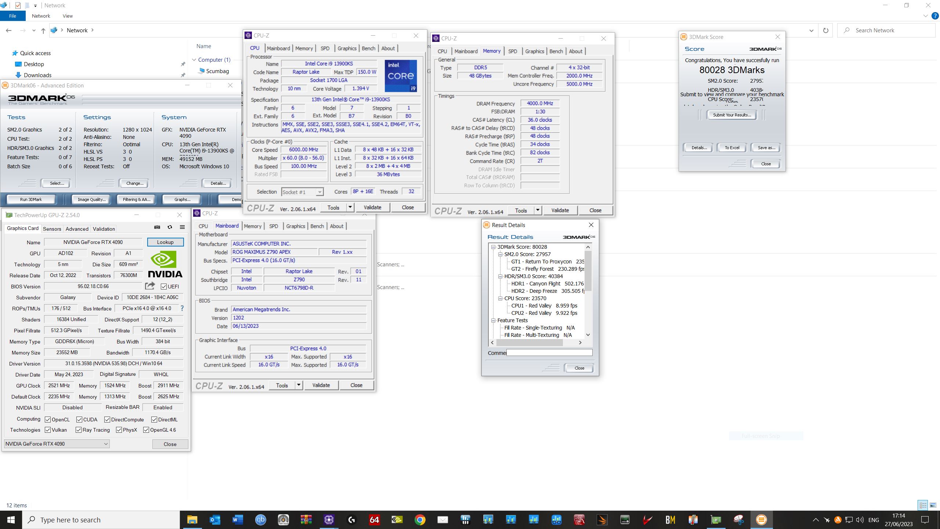Switch to CPU-Z in the taskbar
The image size is (940, 529).
(x=329, y=520)
